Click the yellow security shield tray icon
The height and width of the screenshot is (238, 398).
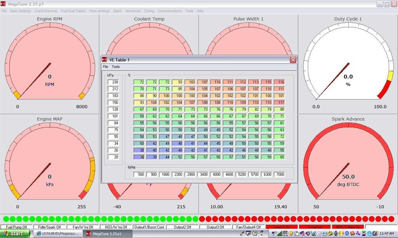[x=290, y=233]
